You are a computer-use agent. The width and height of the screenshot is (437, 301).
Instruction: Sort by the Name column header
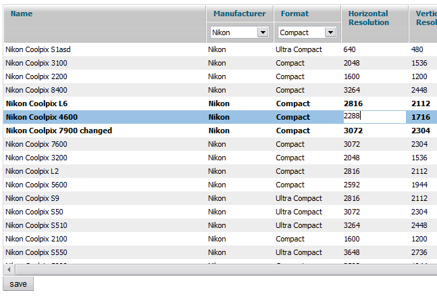click(22, 14)
